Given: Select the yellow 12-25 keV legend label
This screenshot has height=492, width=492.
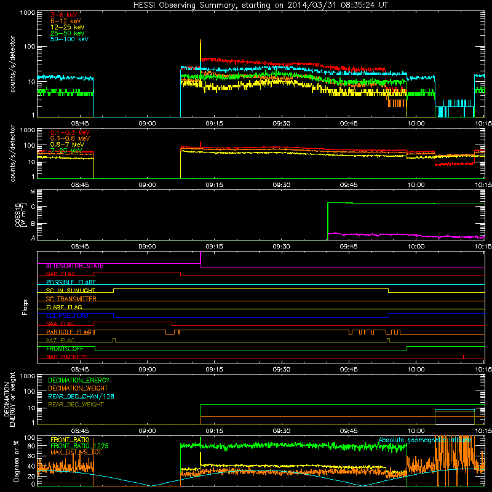Looking at the screenshot, I should point(68,27).
